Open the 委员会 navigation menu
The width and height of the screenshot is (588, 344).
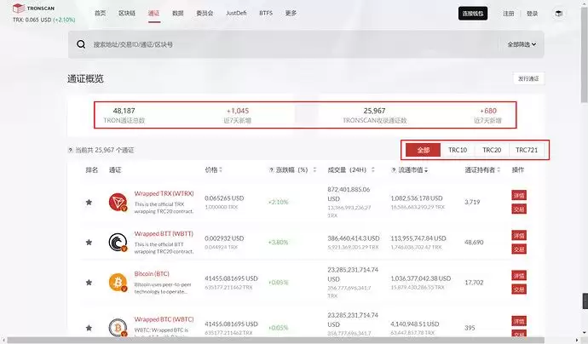(205, 13)
